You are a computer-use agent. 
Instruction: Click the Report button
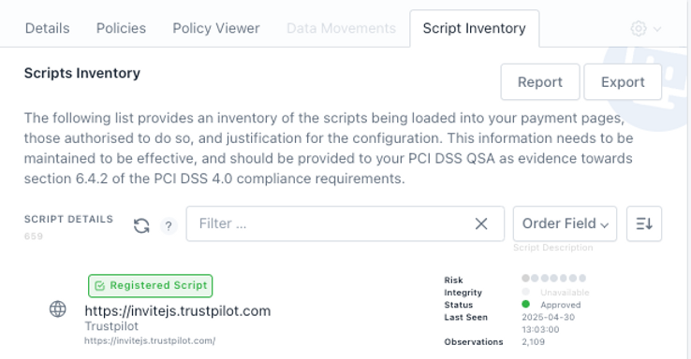coord(540,82)
